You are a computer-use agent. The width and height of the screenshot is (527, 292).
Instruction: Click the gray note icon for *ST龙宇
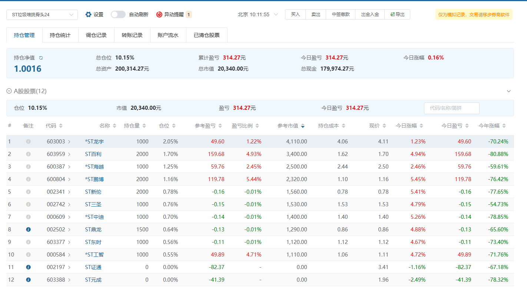pos(28,142)
